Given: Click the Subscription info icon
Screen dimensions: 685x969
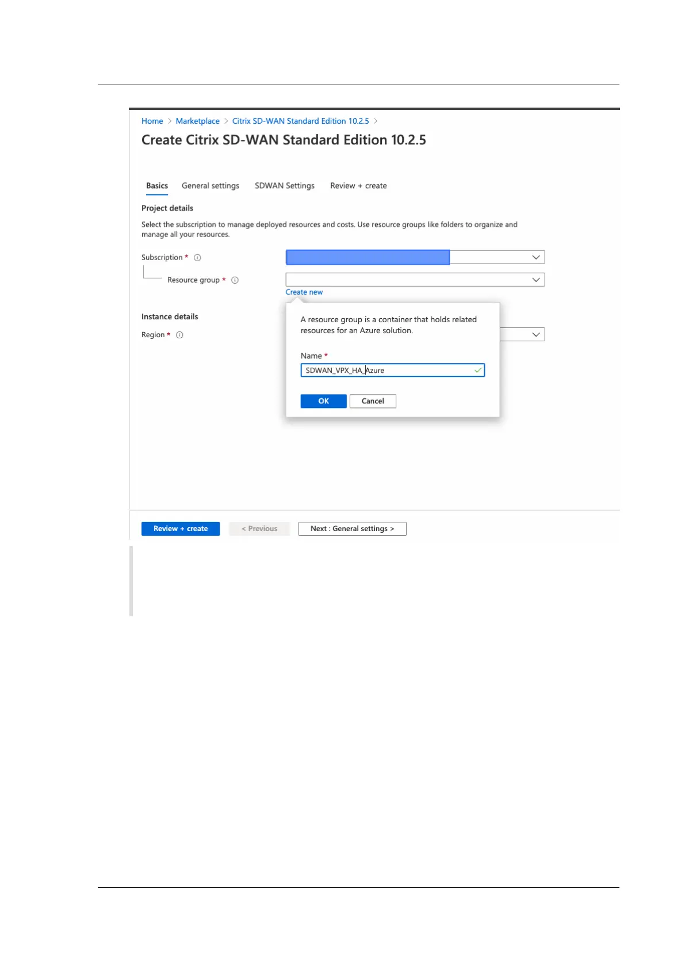Looking at the screenshot, I should (197, 258).
